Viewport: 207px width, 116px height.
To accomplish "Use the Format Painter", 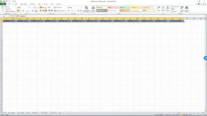I will click(x=10, y=12).
